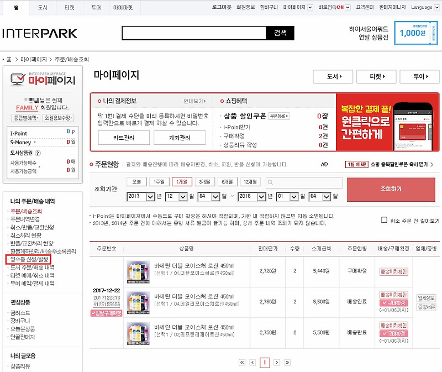Click 쿠폰등록 button next to 할인쿠폰
Screen dimensions: 442x372
279,116
